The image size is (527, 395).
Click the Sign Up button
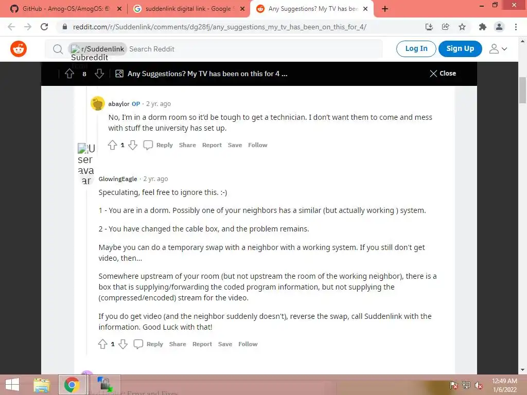click(x=460, y=49)
